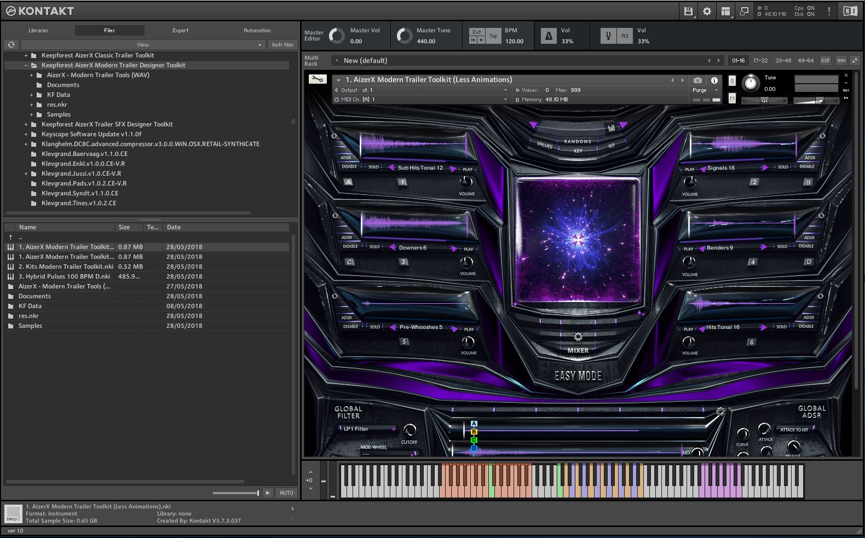This screenshot has height=538, width=865.
Task: Toggle DISABLE on Sub Hits Tonal 12 slot
Action: [x=349, y=166]
